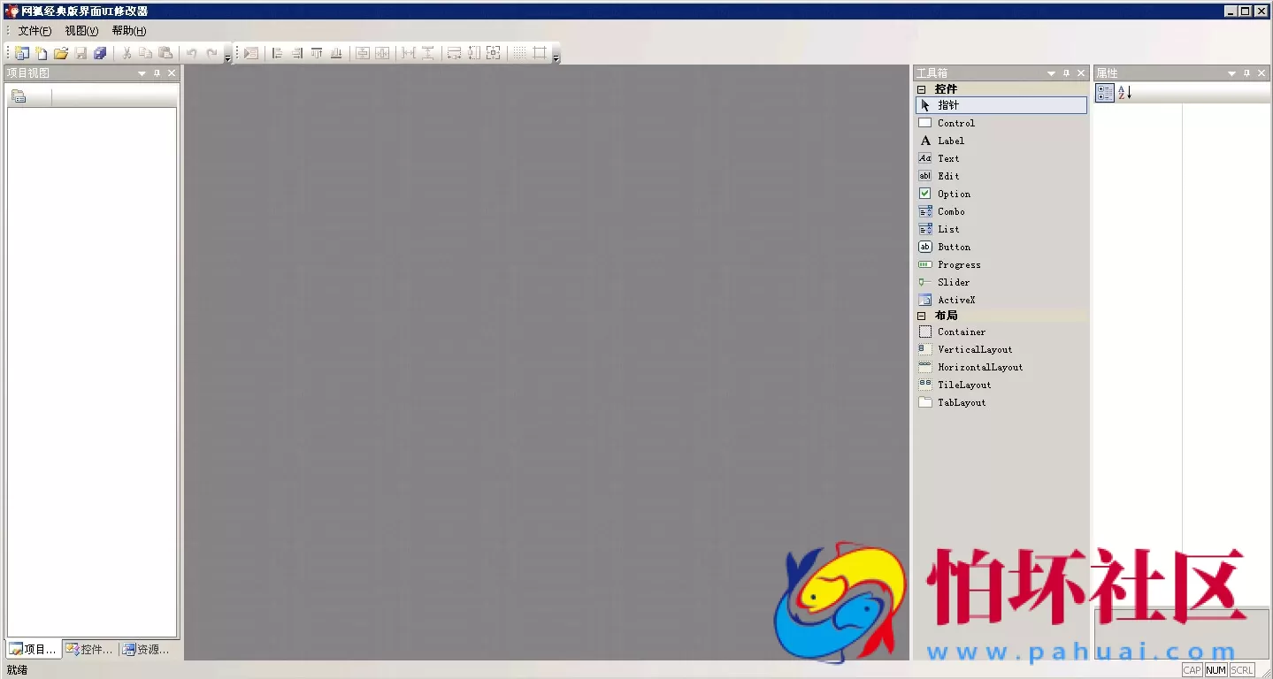Switch to the 资源 tab
Viewport: 1273px width, 679px height.
[x=146, y=650]
